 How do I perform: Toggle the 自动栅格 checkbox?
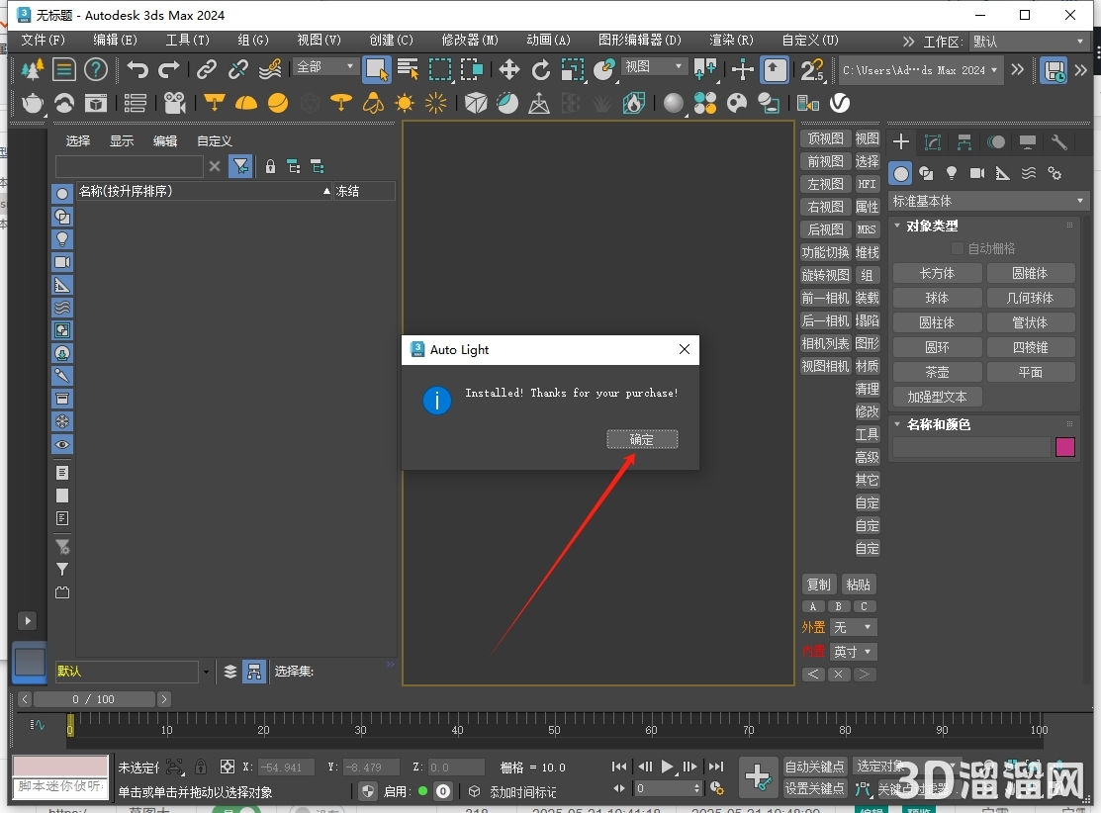point(957,248)
